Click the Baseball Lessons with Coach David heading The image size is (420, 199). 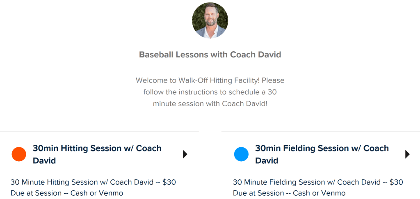(210, 55)
